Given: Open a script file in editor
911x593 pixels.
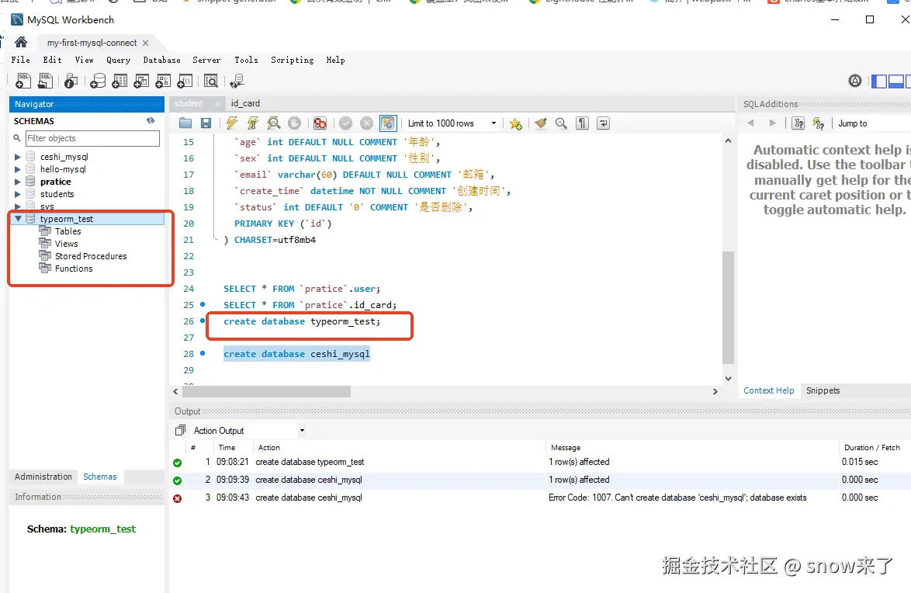Looking at the screenshot, I should 185,123.
